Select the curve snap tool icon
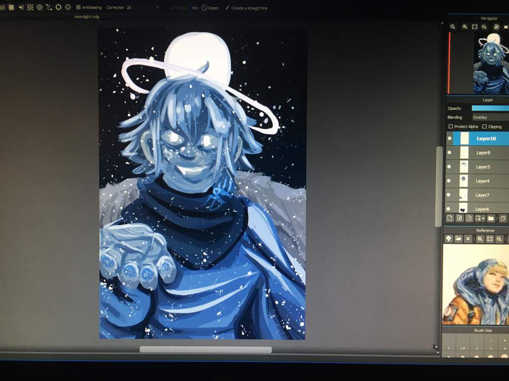Image resolution: width=509 pixels, height=381 pixels. point(49,7)
